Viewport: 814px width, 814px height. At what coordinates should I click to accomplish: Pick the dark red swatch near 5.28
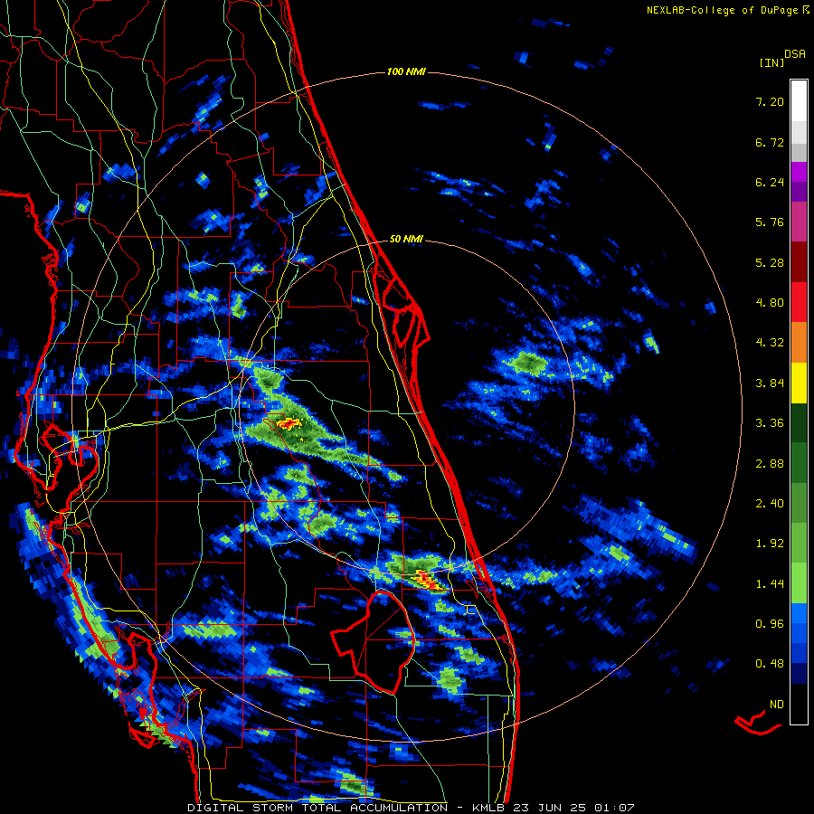click(x=799, y=261)
